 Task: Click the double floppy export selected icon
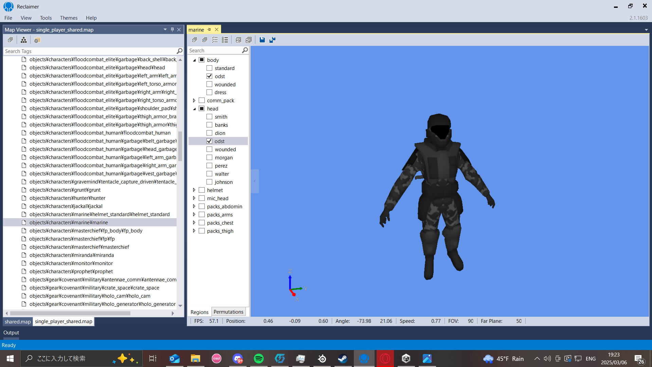(x=272, y=40)
